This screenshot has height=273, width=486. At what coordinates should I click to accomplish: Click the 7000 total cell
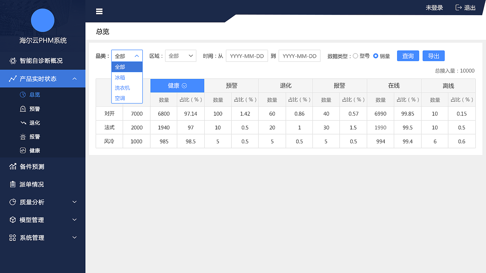[137, 113]
